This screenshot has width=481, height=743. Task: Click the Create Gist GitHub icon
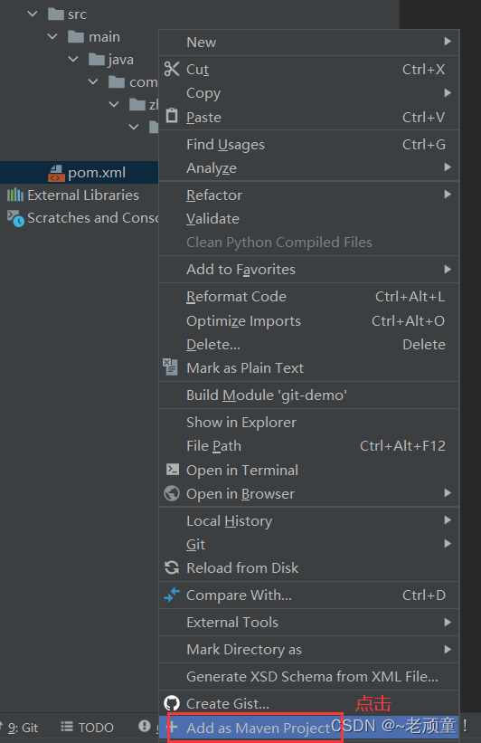pos(172,702)
